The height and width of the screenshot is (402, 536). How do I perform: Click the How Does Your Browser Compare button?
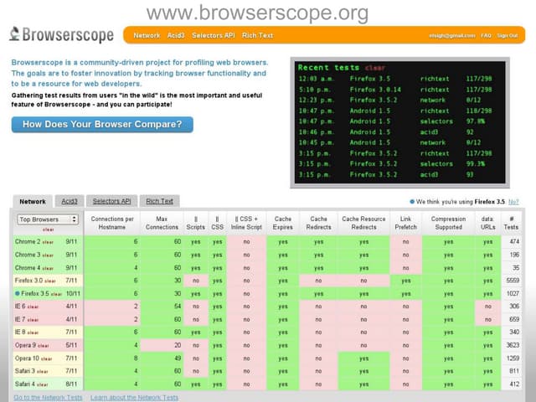tap(102, 124)
